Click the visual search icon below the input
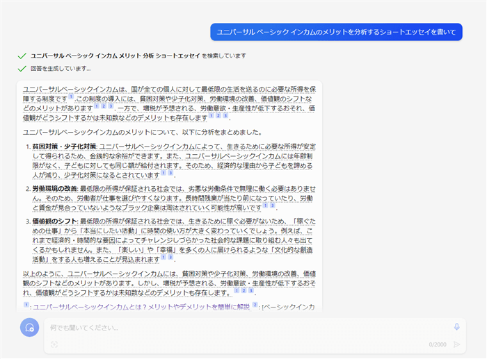 (x=54, y=344)
